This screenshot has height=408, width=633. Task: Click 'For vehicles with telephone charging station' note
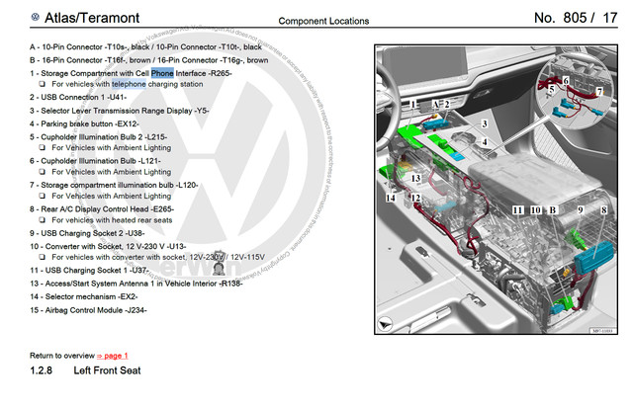click(128, 84)
